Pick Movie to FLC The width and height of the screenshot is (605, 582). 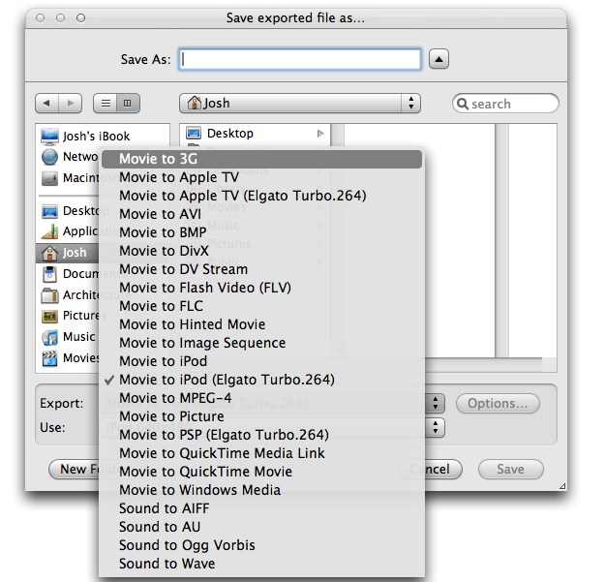261,306
